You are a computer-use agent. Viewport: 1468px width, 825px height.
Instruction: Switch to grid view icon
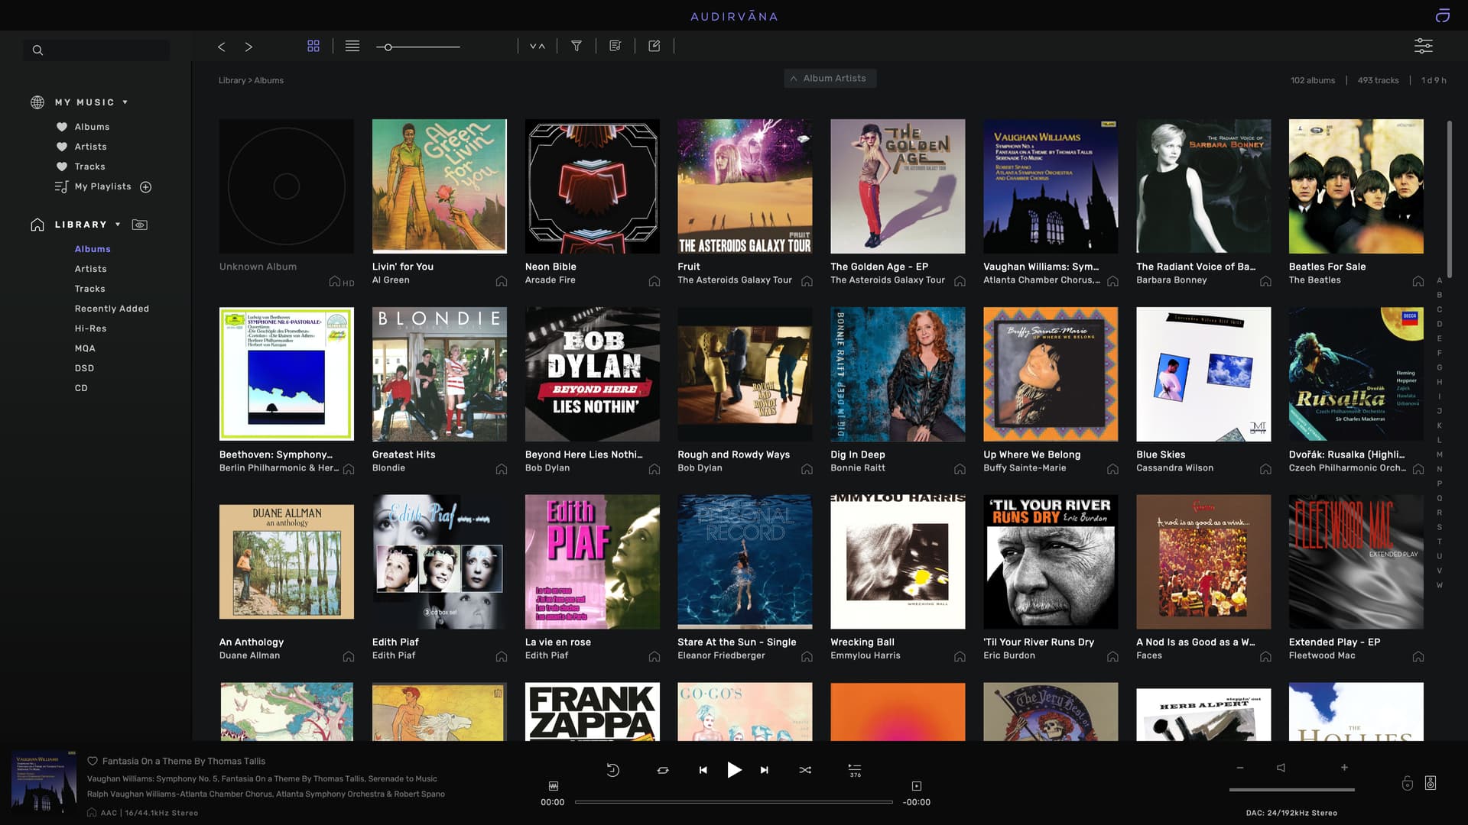(x=313, y=46)
